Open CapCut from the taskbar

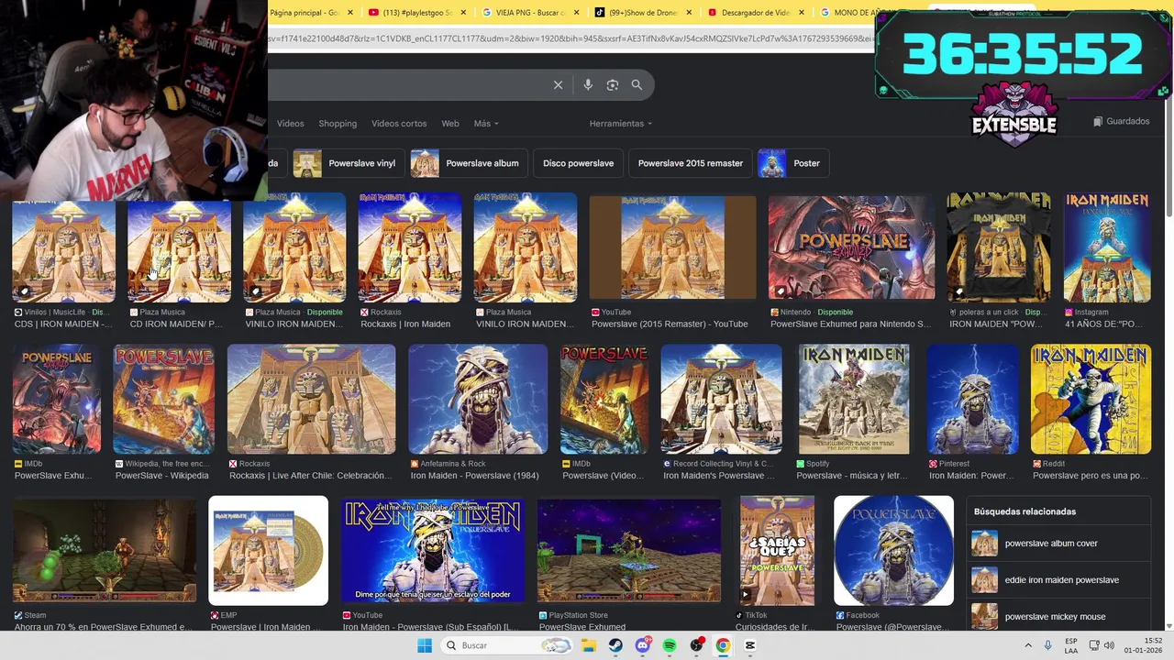click(x=749, y=645)
